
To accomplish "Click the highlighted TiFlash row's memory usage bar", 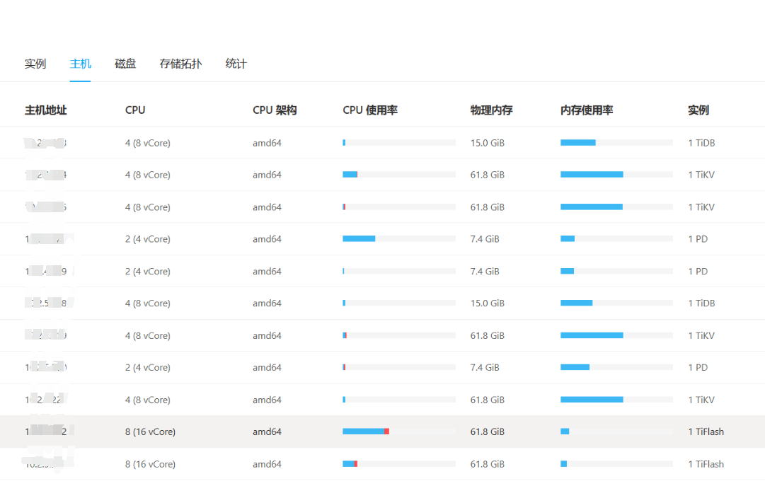I will [x=616, y=432].
